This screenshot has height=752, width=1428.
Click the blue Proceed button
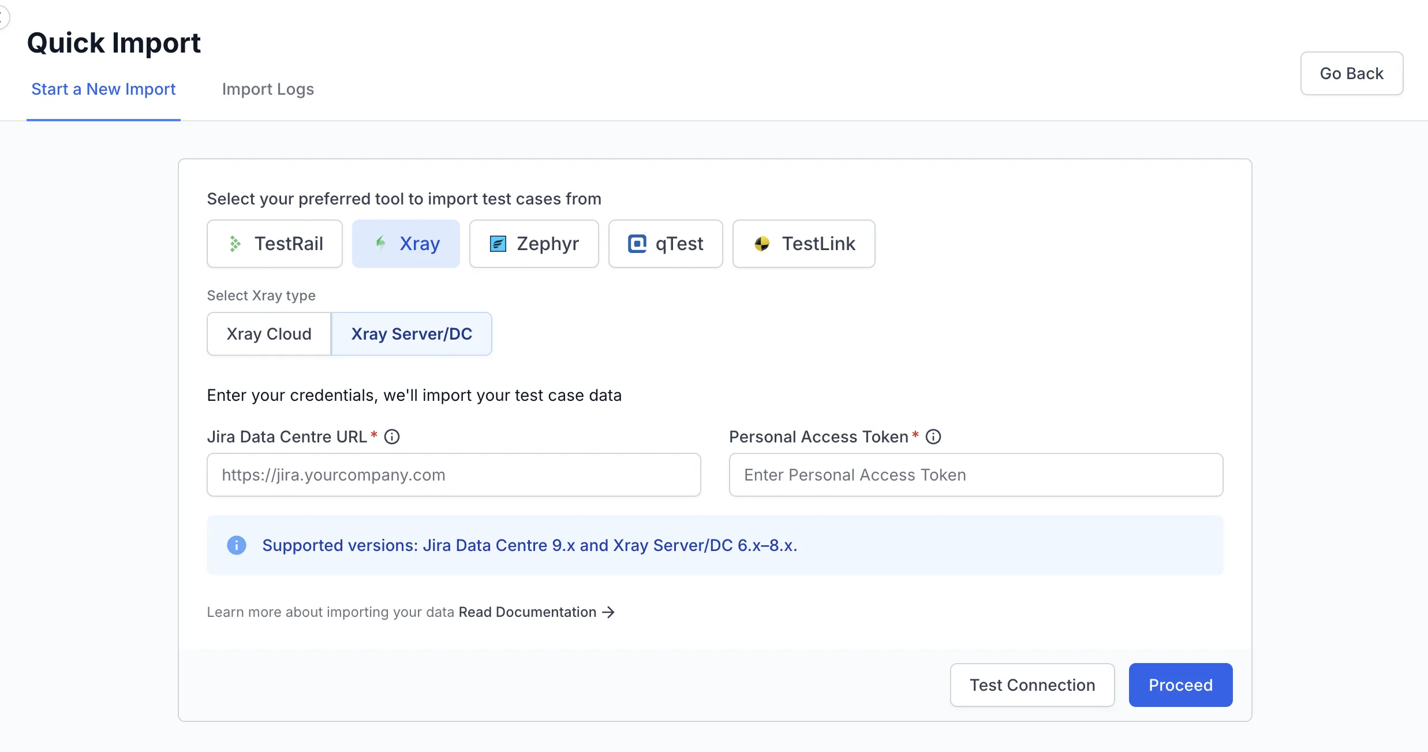click(x=1181, y=685)
